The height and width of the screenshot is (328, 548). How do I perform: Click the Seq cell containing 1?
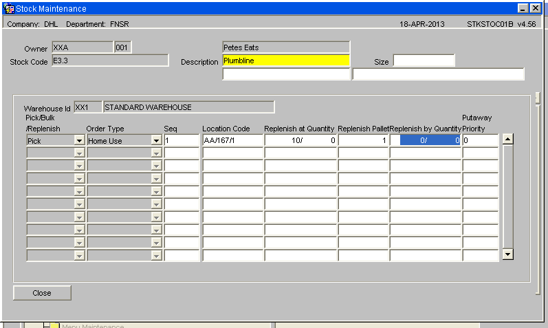pyautogui.click(x=182, y=140)
